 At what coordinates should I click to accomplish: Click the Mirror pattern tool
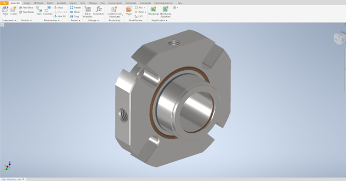75,12
